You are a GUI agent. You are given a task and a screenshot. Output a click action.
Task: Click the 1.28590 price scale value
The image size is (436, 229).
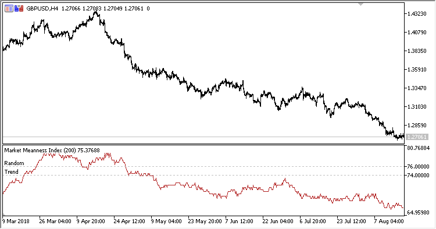417,126
